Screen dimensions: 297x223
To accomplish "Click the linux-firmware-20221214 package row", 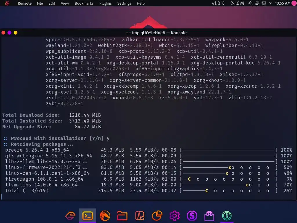I will [x=149, y=168].
